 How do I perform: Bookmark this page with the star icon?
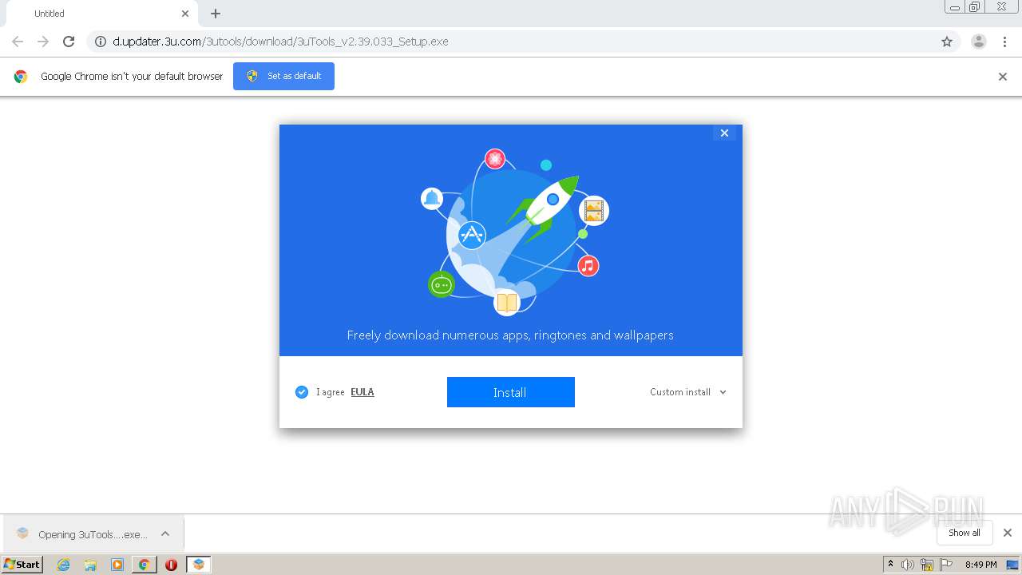947,42
